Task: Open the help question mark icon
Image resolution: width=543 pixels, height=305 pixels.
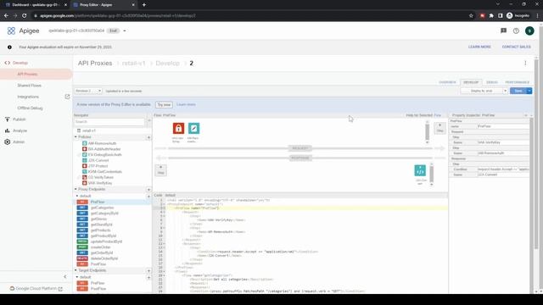Action: [x=516, y=30]
